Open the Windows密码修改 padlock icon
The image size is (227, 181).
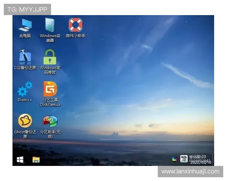50,57
